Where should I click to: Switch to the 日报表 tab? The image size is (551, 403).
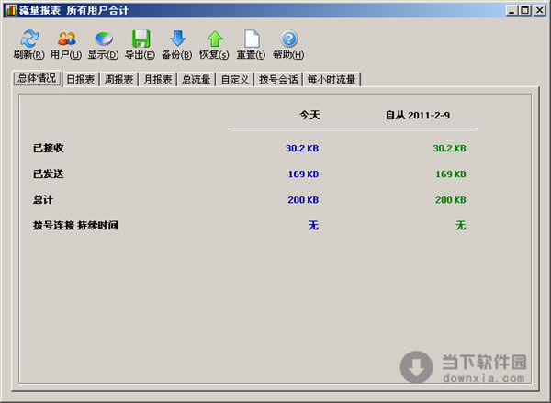coord(81,79)
